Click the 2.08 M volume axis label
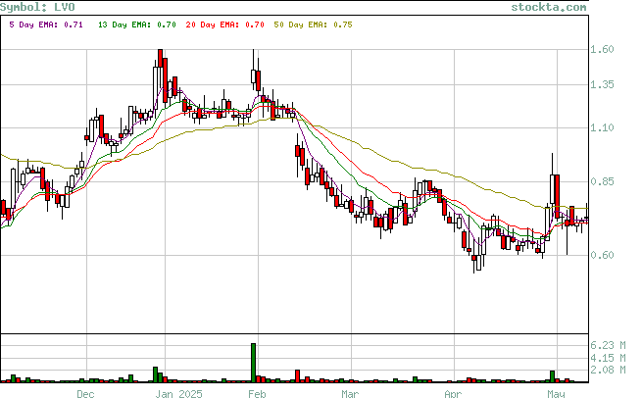This screenshot has width=642, height=398. pyautogui.click(x=608, y=370)
